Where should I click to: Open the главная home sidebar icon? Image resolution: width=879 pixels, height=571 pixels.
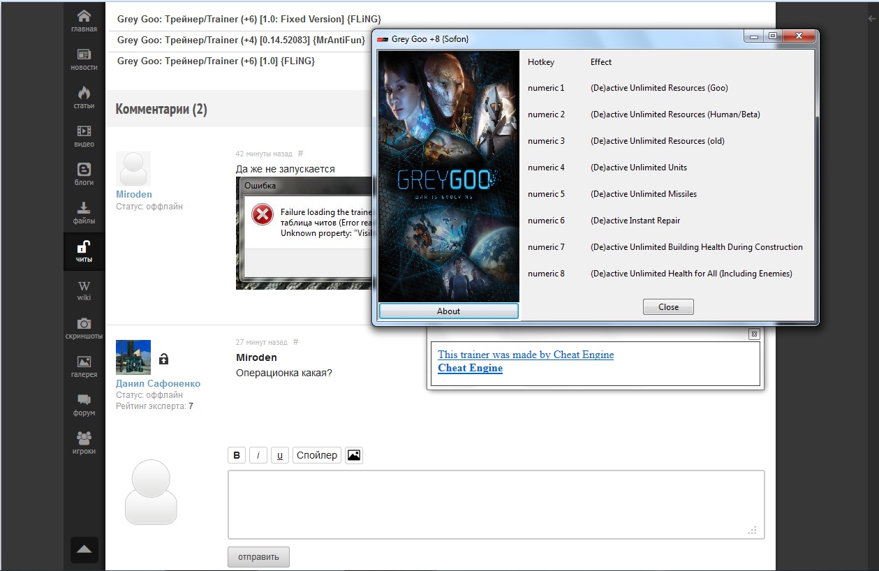coord(84,20)
